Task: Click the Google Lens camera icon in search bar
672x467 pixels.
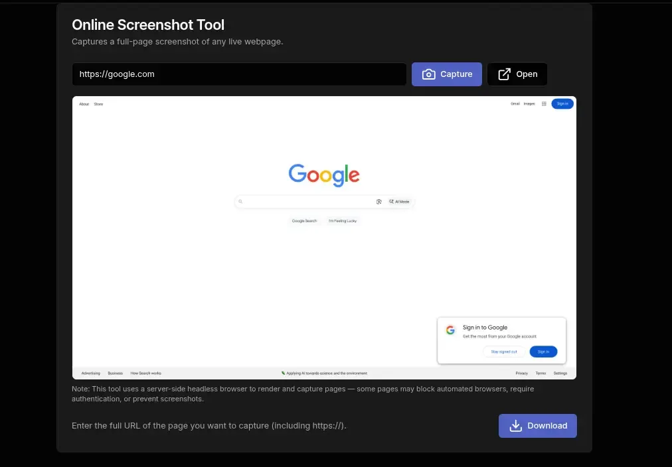Action: (378, 201)
